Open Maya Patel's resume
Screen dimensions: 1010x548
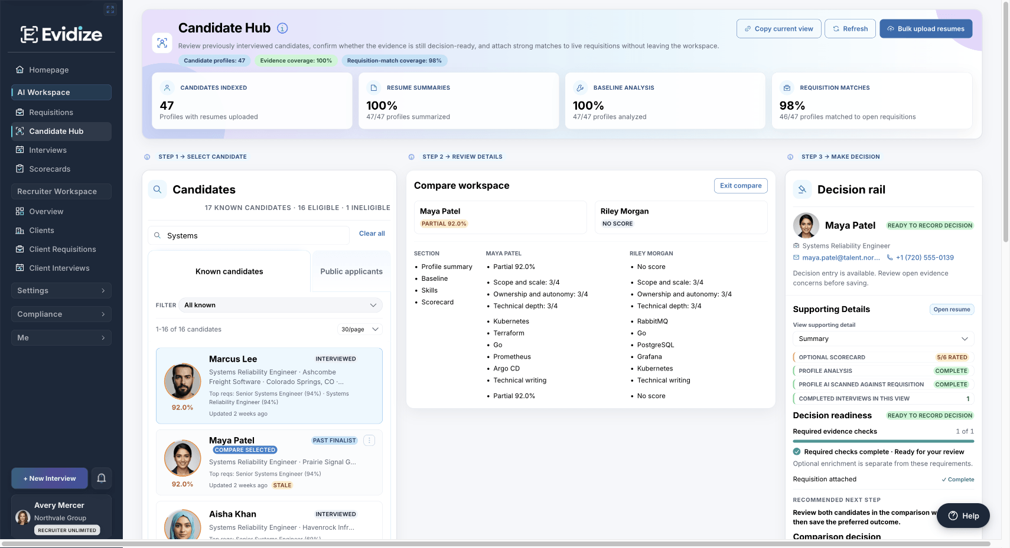click(x=952, y=309)
